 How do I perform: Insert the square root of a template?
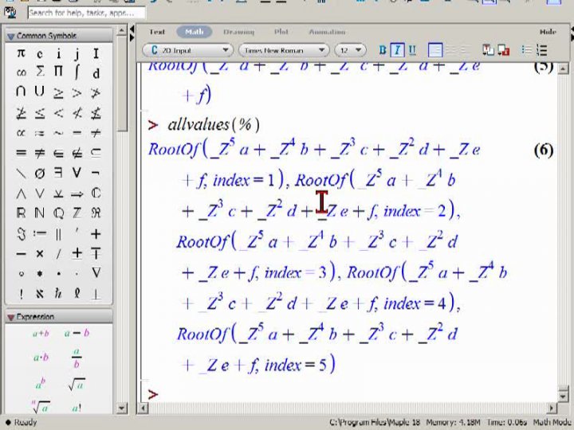point(77,384)
